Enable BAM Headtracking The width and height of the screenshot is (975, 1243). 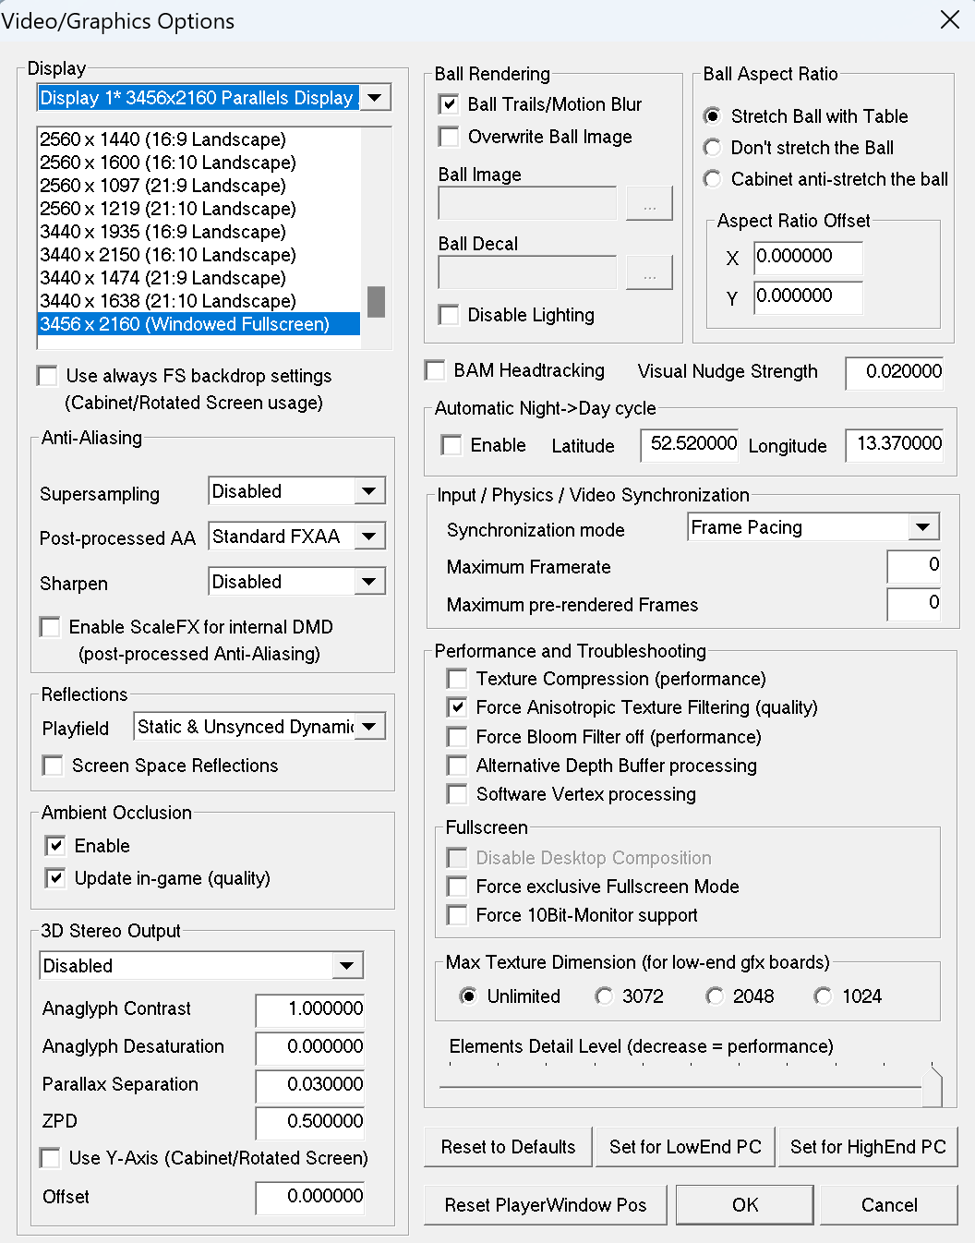435,370
